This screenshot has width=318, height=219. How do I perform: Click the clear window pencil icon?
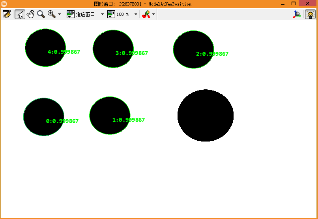(x=6, y=14)
